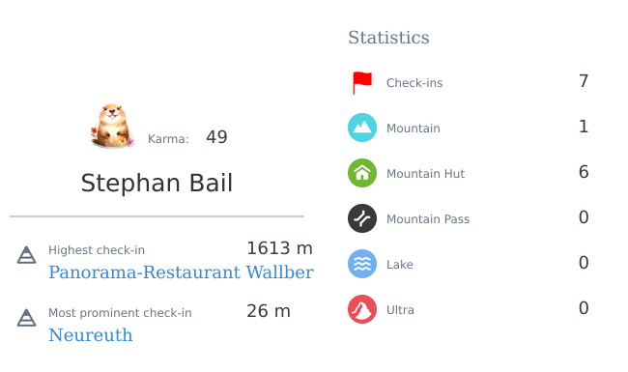Open the Panorama-Restaurant Wallber link
The image size is (628, 372).
(181, 272)
